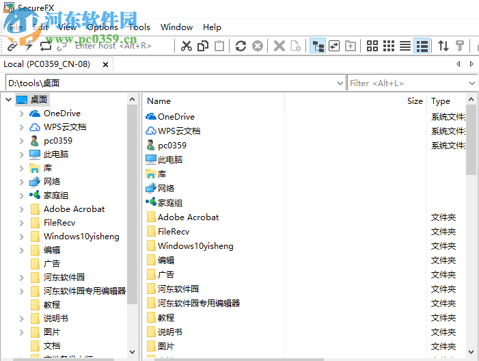This screenshot has height=361, width=479.
Task: Expand Adobe Acrobat tree node
Action: (x=21, y=209)
